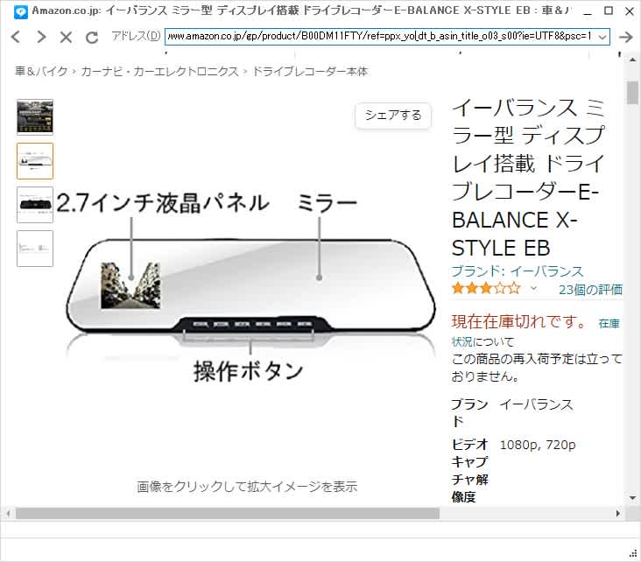Select the fourth faint product thumbnail

tap(35, 249)
